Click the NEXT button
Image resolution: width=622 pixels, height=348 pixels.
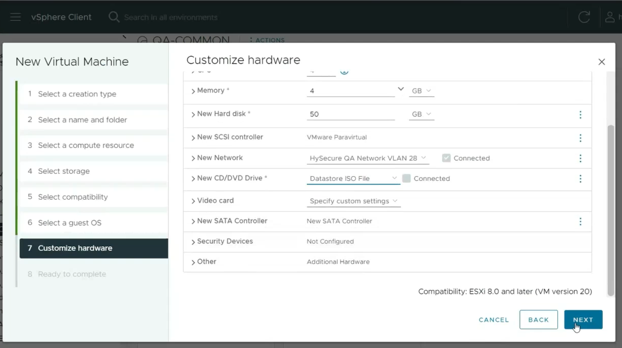(x=583, y=320)
